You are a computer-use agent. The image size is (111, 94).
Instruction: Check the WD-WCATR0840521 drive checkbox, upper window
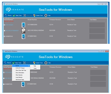tap(5, 31)
